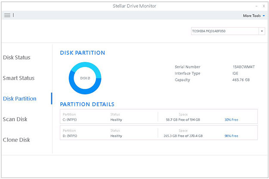
Task: Click the IDE interface type value
Action: pos(235,73)
